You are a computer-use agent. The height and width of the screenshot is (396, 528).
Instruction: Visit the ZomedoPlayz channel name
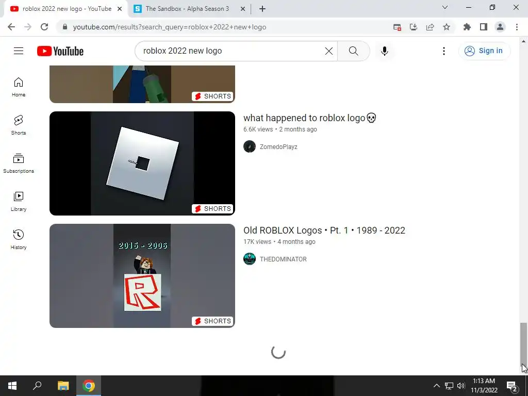tap(278, 147)
